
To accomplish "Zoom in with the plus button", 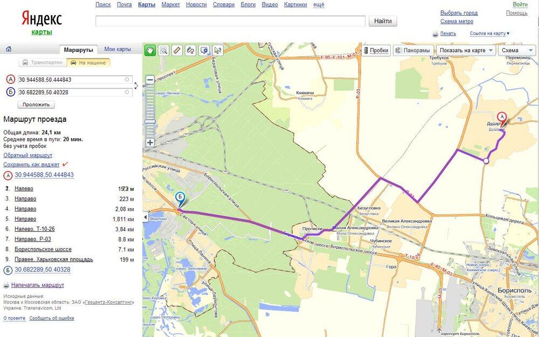I will (150, 142).
